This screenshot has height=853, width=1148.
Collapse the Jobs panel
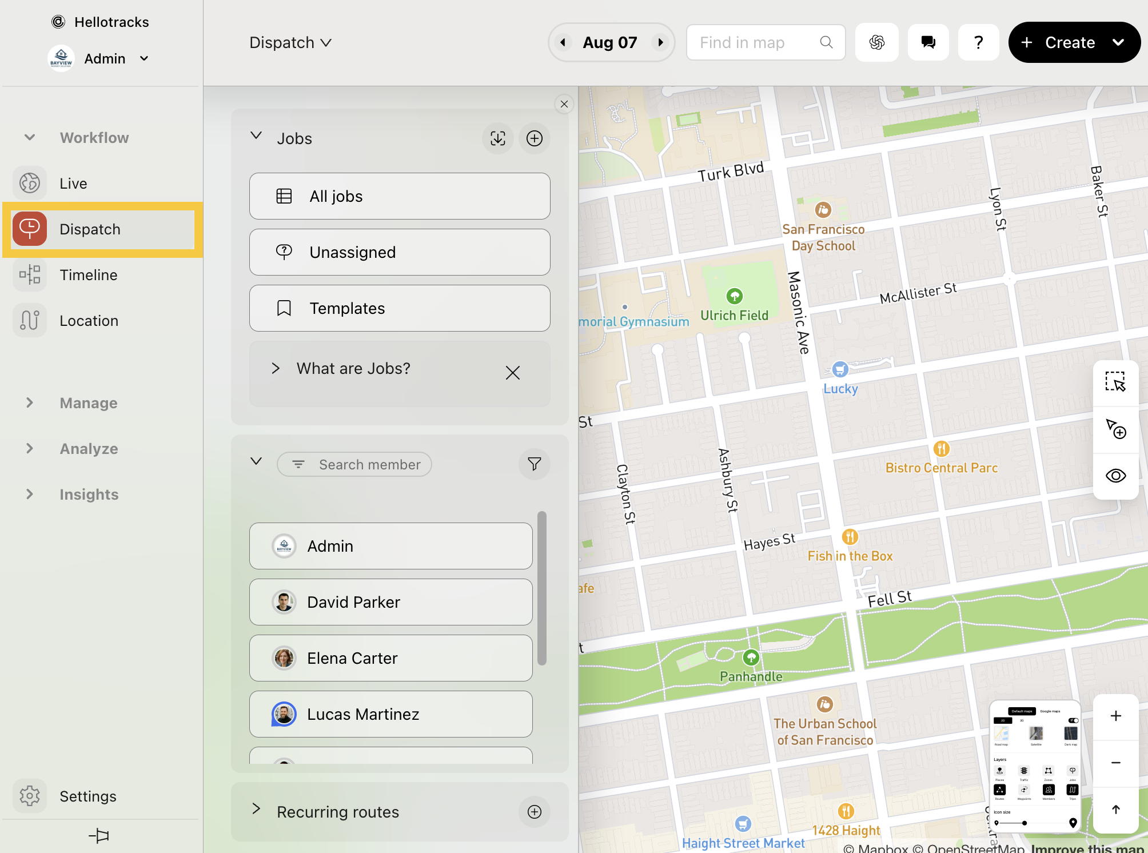pos(256,136)
